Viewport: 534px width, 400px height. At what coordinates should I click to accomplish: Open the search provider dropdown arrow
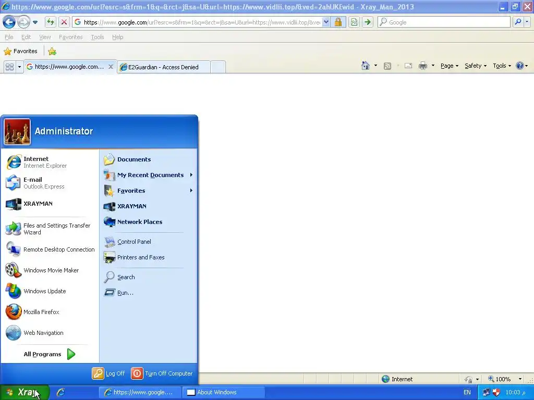(x=527, y=22)
